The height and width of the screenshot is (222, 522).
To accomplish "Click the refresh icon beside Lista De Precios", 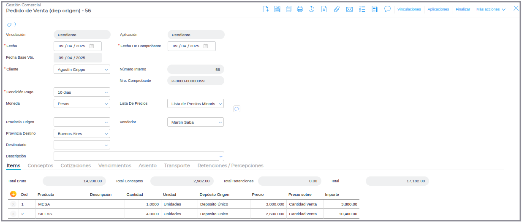I will click(237, 109).
